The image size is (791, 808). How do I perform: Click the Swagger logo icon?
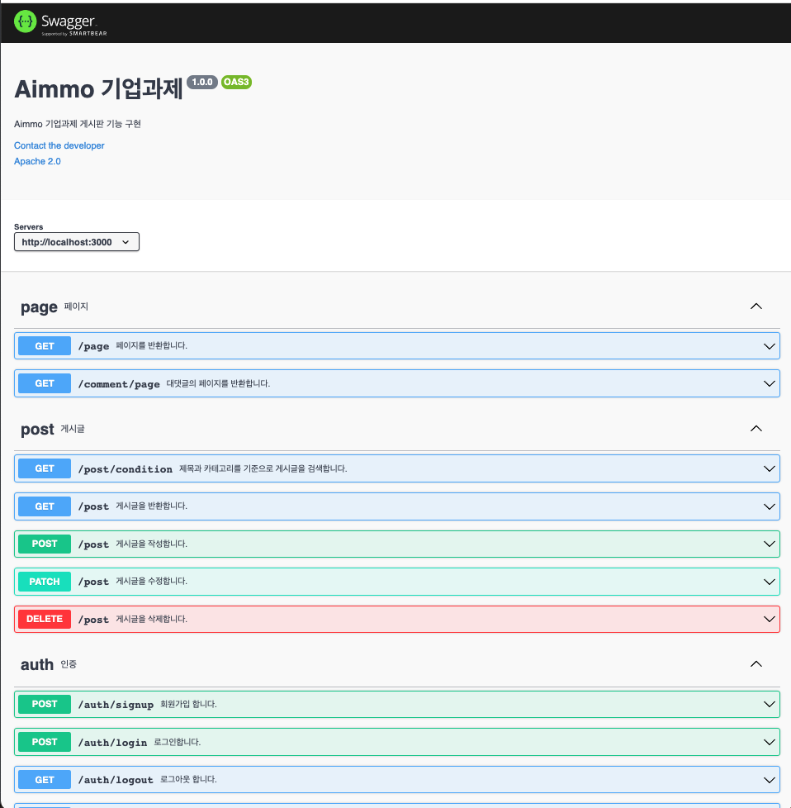pyautogui.click(x=25, y=22)
